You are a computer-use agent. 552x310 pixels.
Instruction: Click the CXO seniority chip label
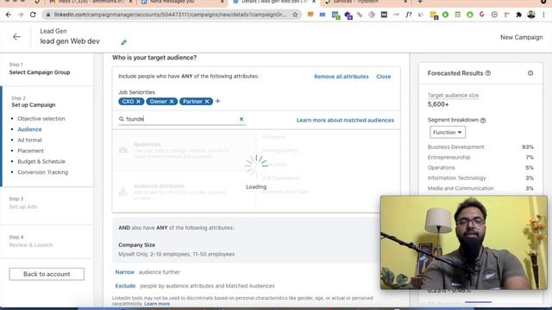(x=128, y=102)
